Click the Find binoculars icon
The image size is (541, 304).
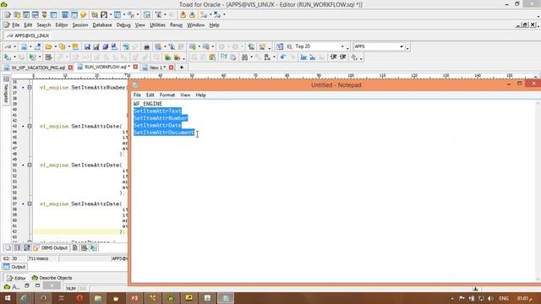pos(244,57)
